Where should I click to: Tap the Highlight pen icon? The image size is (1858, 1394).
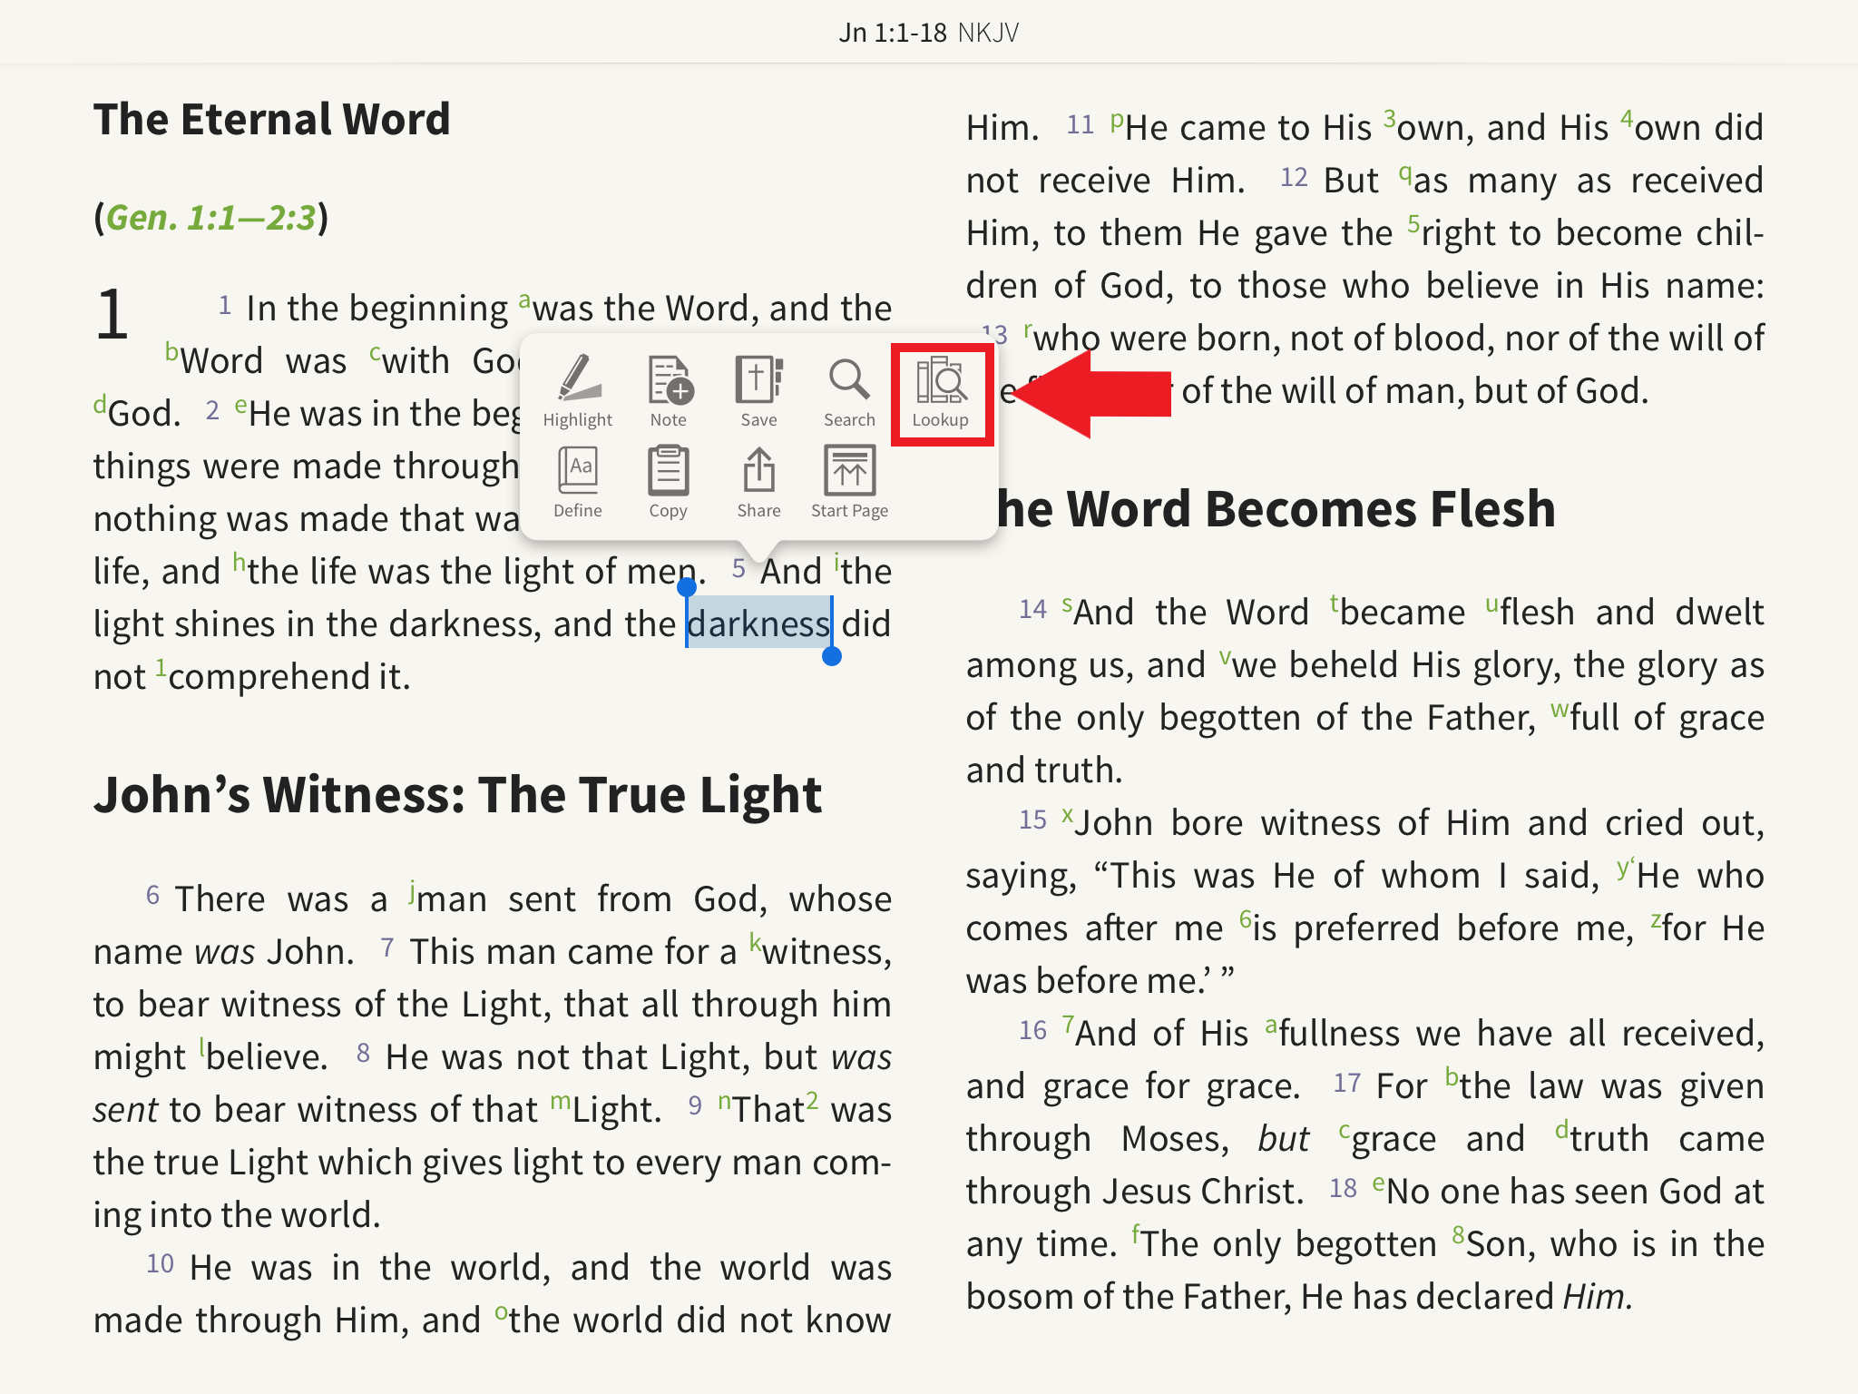coord(578,391)
